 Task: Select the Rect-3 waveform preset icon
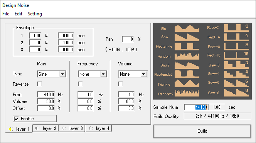pos(236,28)
